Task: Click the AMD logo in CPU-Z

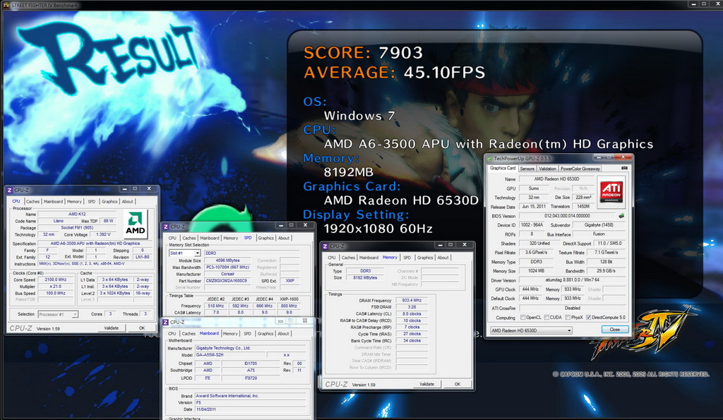Action: [x=136, y=224]
